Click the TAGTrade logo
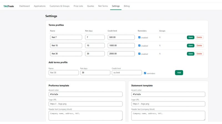 (x=9, y=6)
